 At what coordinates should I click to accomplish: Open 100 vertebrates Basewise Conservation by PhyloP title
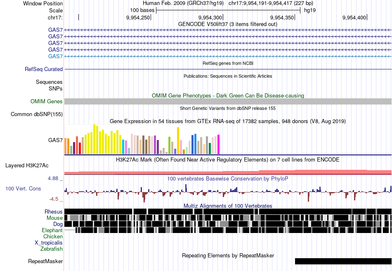coord(227,178)
